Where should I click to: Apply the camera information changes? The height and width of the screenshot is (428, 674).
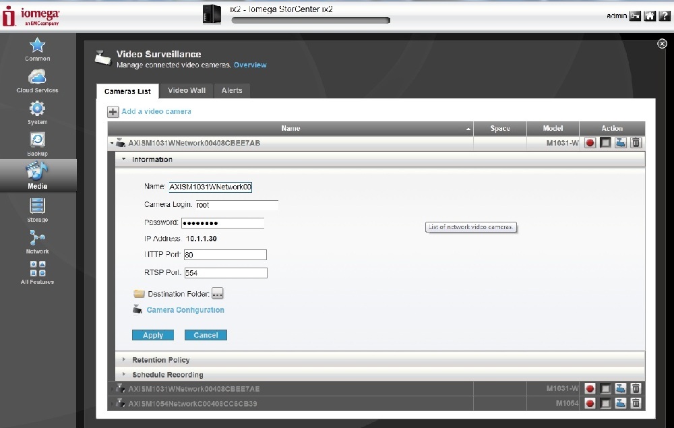(x=153, y=335)
